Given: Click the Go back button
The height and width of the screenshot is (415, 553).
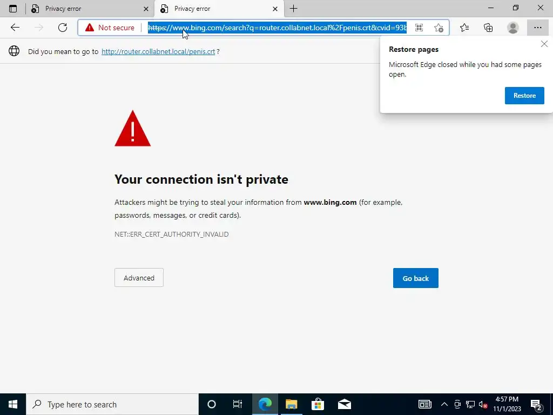Looking at the screenshot, I should (415, 278).
